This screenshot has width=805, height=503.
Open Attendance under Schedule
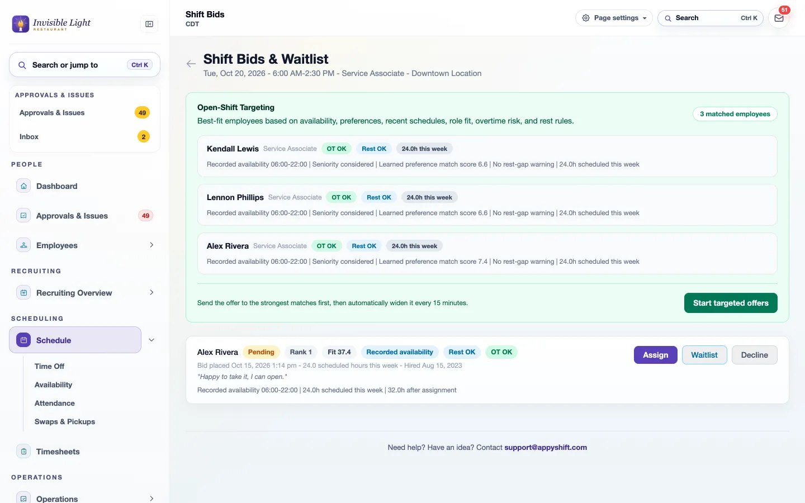pos(55,404)
